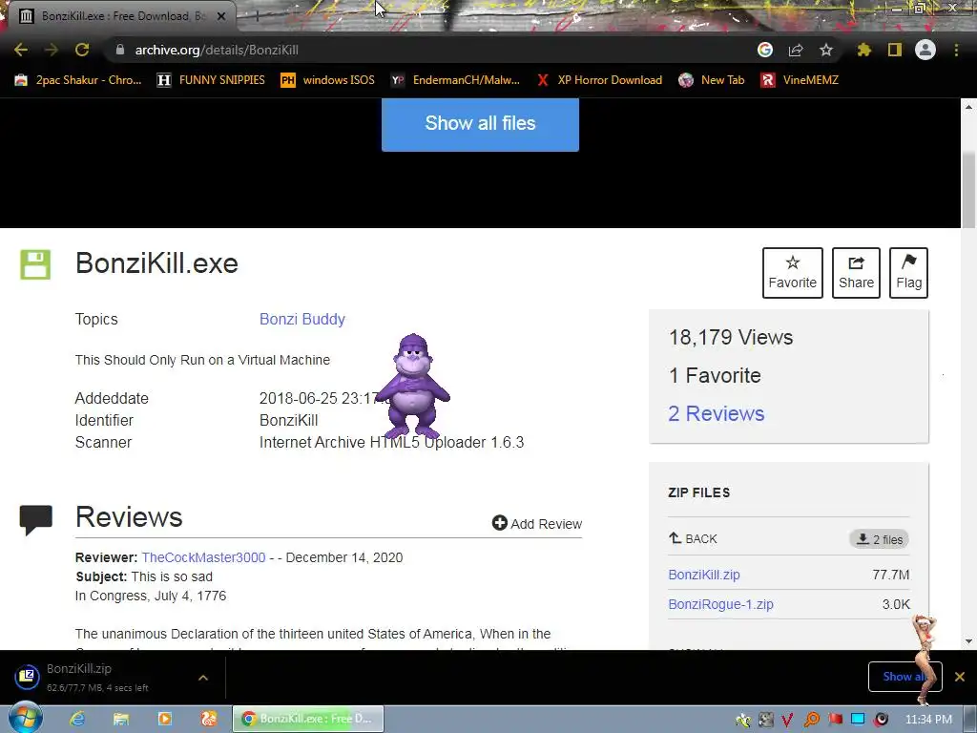Flag this item with the Flag button

[x=908, y=273]
